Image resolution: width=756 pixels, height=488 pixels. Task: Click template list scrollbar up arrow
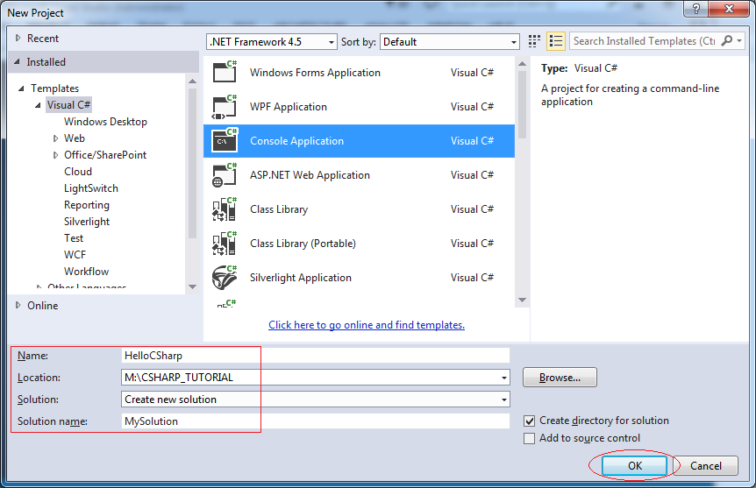click(x=522, y=64)
